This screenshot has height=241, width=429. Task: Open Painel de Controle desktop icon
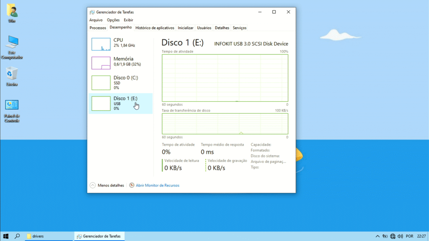(x=12, y=105)
